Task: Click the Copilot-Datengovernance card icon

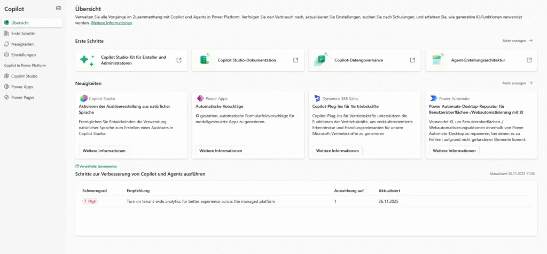Action: point(321,60)
